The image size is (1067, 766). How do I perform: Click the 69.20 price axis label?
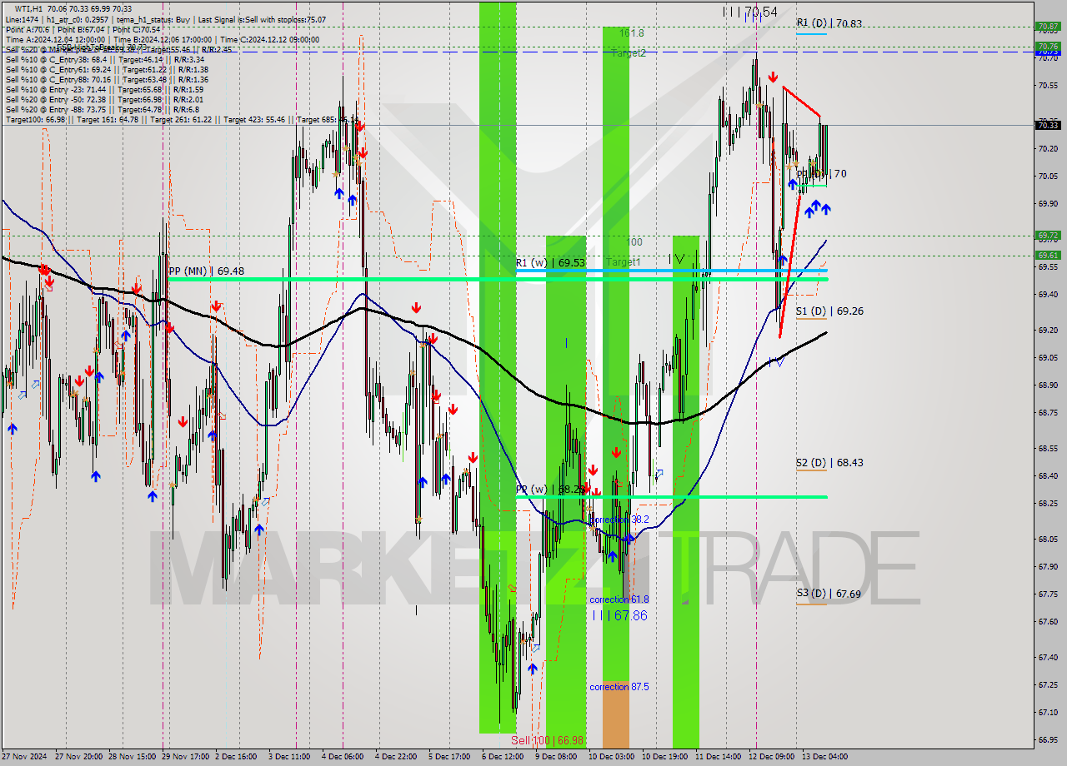point(1048,331)
